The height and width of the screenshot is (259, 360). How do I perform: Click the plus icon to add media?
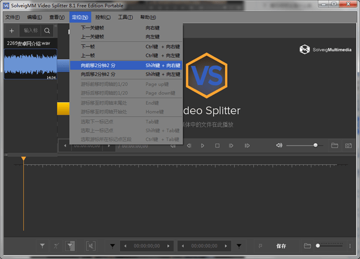point(11,31)
